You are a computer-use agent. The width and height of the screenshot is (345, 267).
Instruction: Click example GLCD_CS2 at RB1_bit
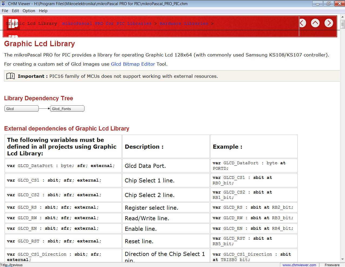tap(254, 195)
